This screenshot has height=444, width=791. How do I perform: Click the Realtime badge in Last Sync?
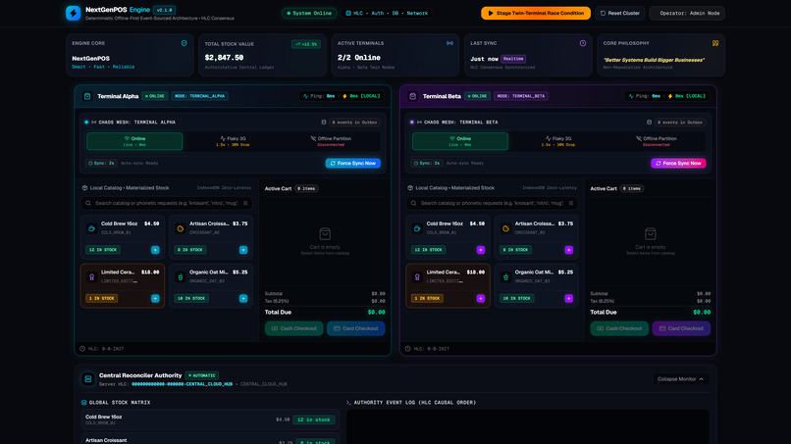coord(513,59)
